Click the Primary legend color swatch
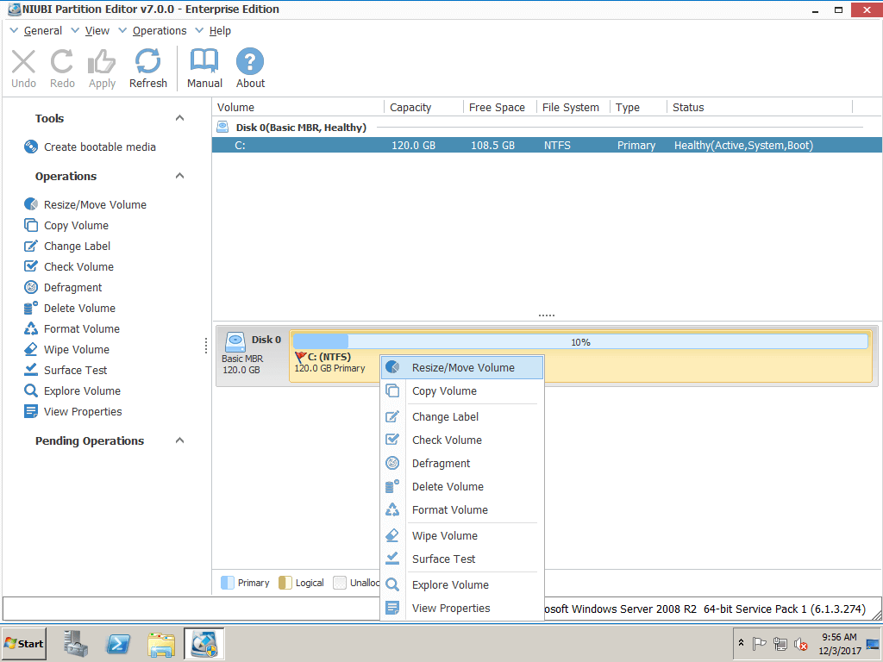 (228, 583)
